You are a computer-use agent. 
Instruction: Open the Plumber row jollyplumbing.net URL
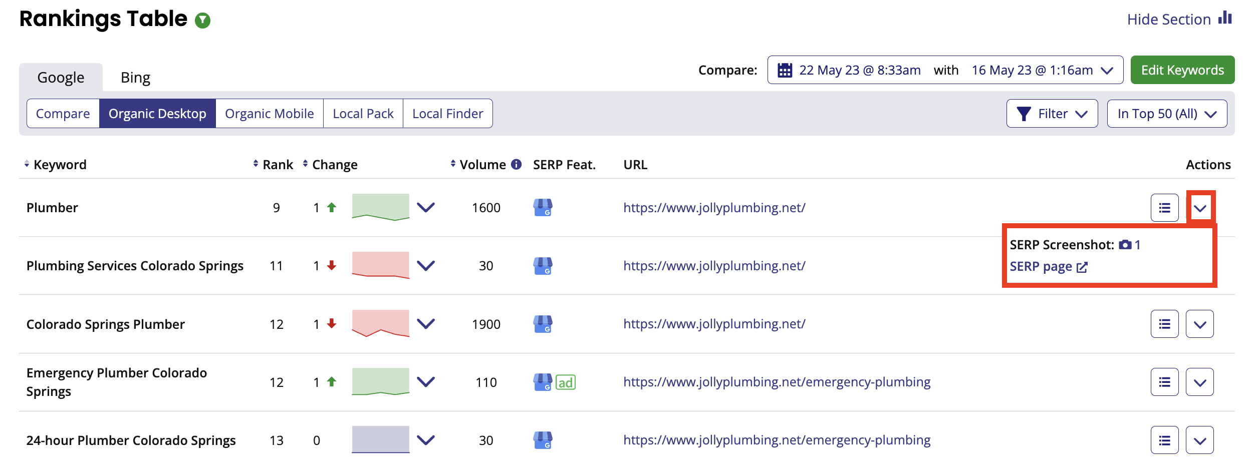(714, 208)
